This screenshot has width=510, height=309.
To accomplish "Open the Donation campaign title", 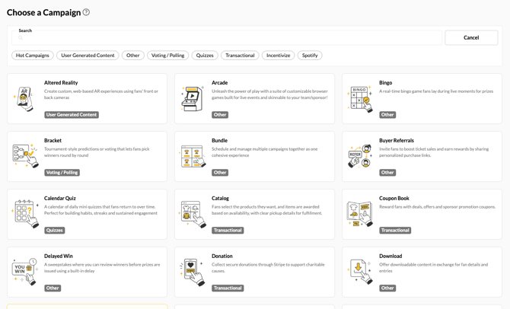I will tap(222, 256).
